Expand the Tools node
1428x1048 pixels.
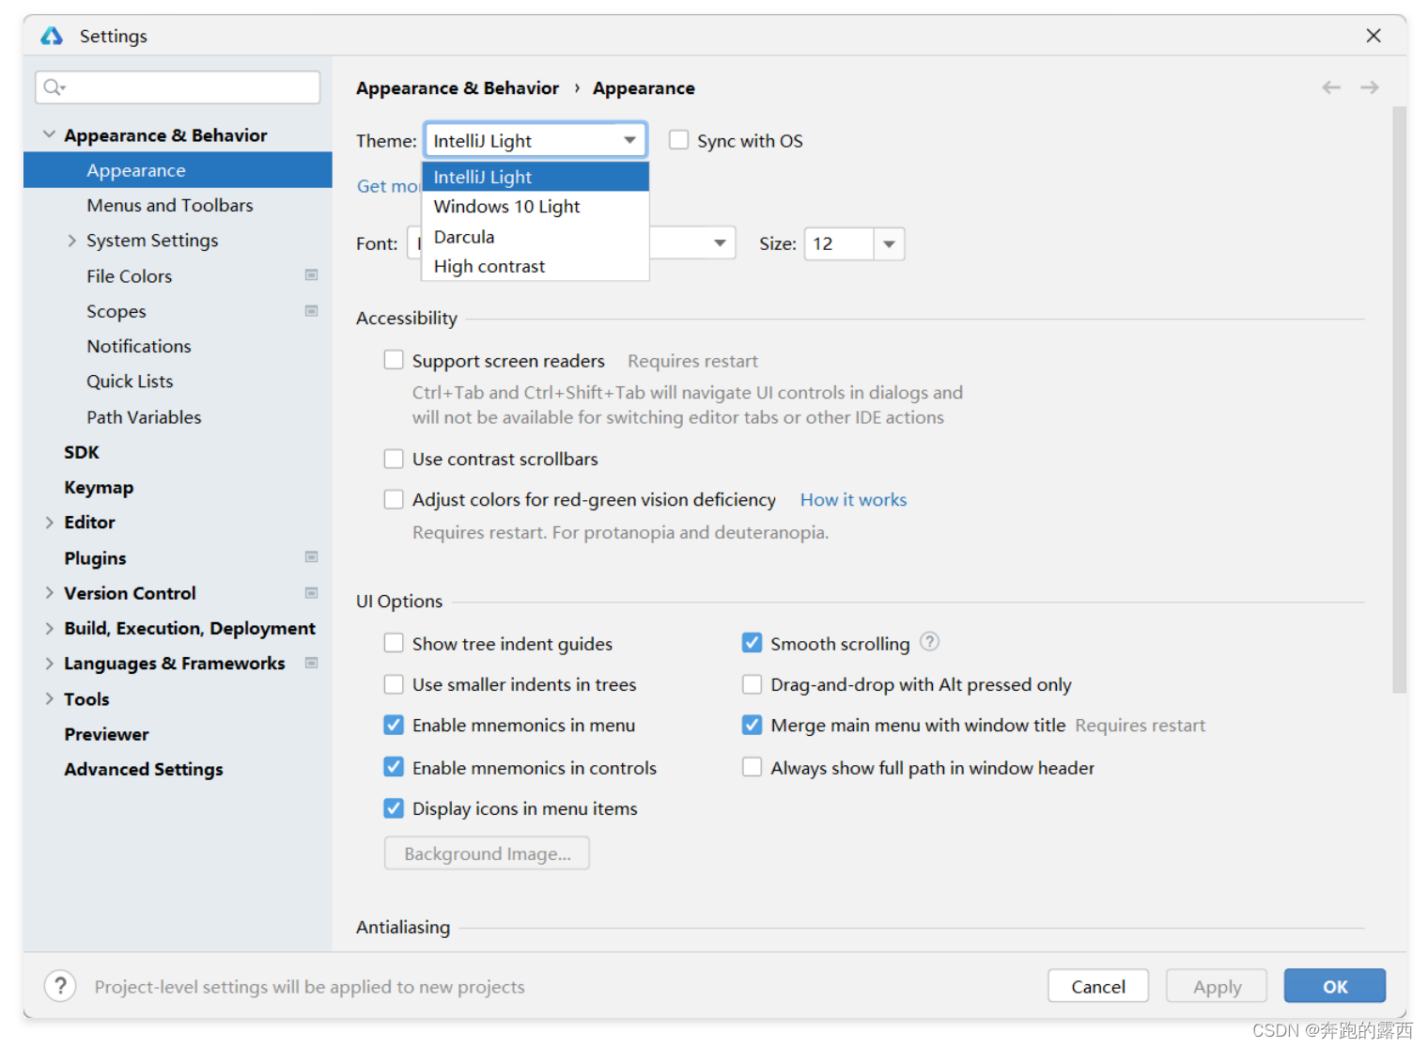coord(49,698)
